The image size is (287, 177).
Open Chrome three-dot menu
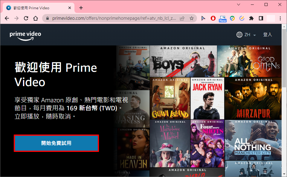(280, 18)
